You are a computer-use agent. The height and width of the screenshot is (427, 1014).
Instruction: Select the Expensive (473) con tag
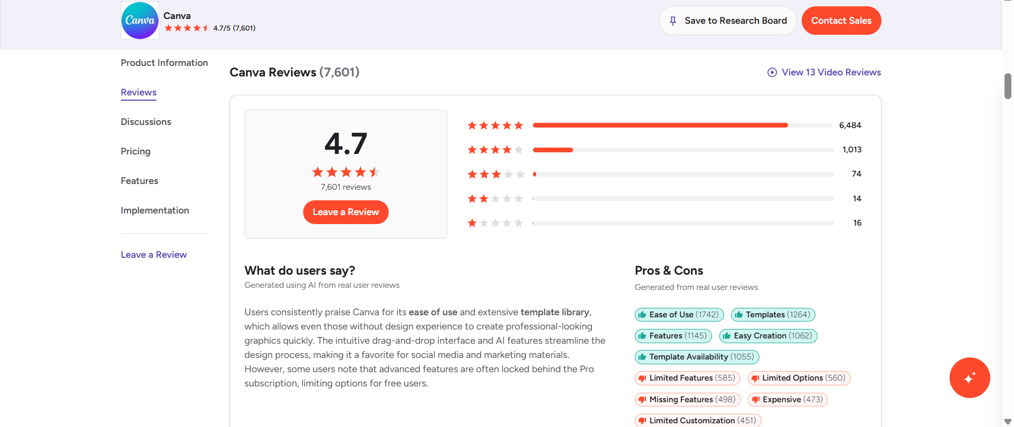click(788, 400)
